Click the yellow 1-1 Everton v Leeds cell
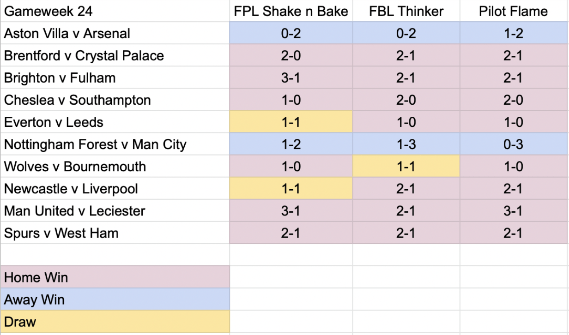Screen dimensions: 569x335 (291, 122)
